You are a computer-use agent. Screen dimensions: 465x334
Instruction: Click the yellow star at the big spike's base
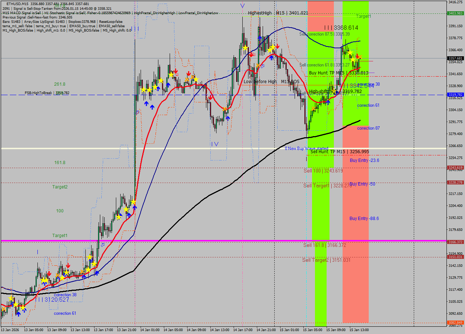pyautogui.click(x=134, y=202)
